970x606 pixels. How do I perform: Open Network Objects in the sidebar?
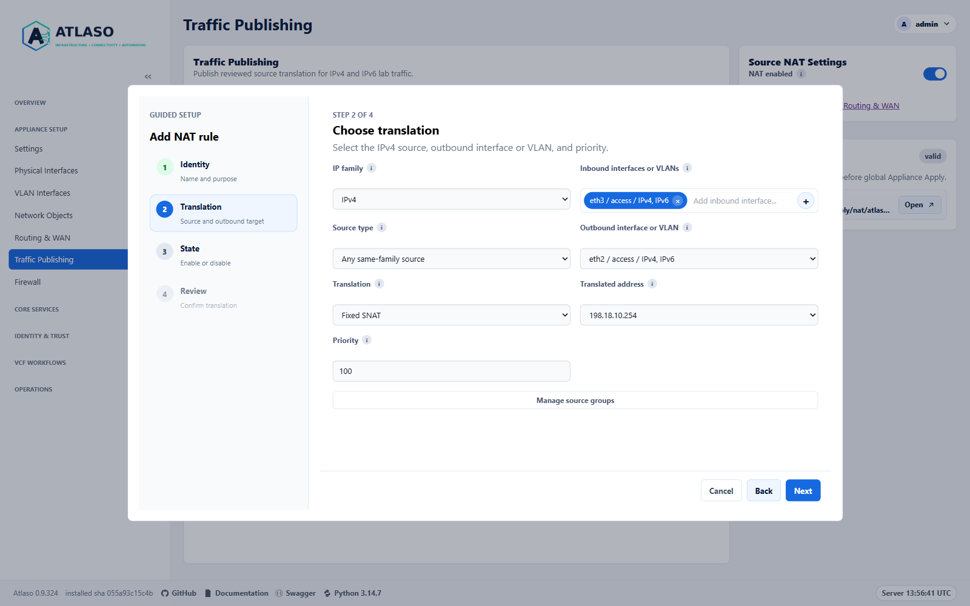[x=44, y=216]
